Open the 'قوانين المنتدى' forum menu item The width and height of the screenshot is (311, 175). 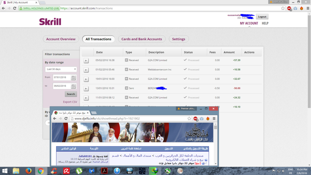pyautogui.click(x=69, y=148)
